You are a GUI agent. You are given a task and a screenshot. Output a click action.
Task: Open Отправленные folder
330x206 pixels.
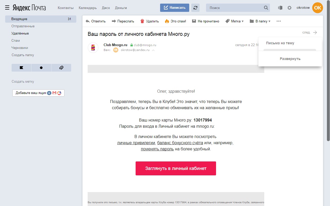[x=23, y=26]
